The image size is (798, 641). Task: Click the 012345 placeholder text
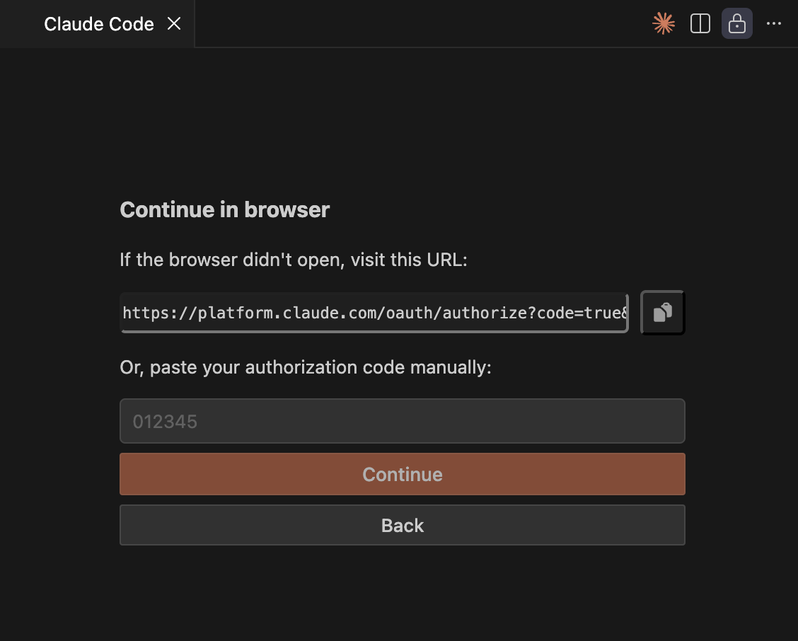tap(165, 422)
